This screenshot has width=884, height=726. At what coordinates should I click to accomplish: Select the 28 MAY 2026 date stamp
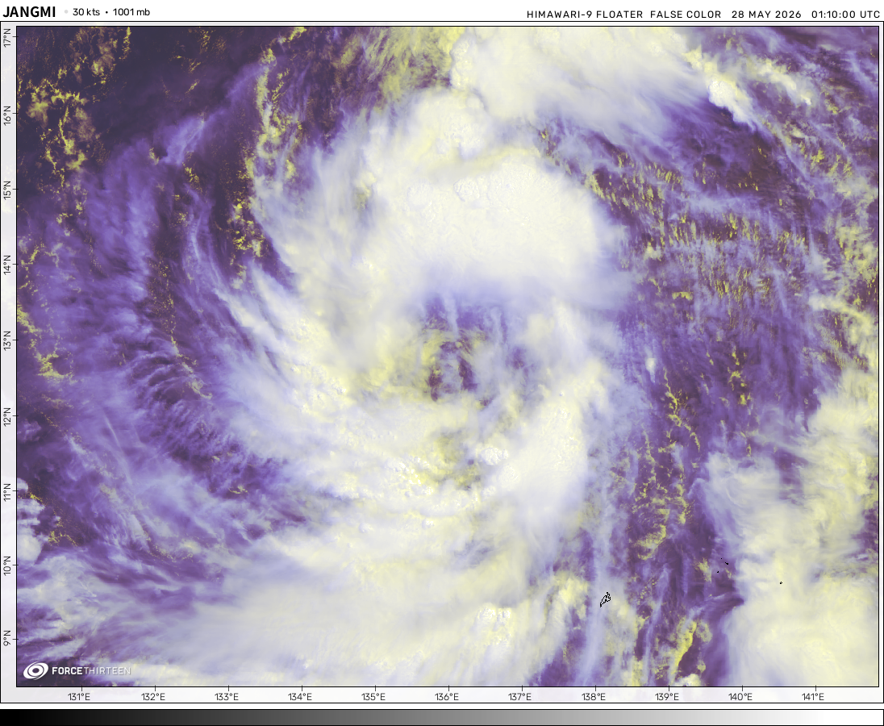coord(766,15)
